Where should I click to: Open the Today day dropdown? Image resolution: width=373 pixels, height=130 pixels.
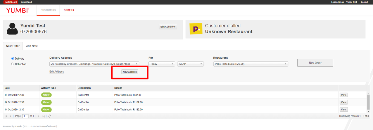[162, 64]
